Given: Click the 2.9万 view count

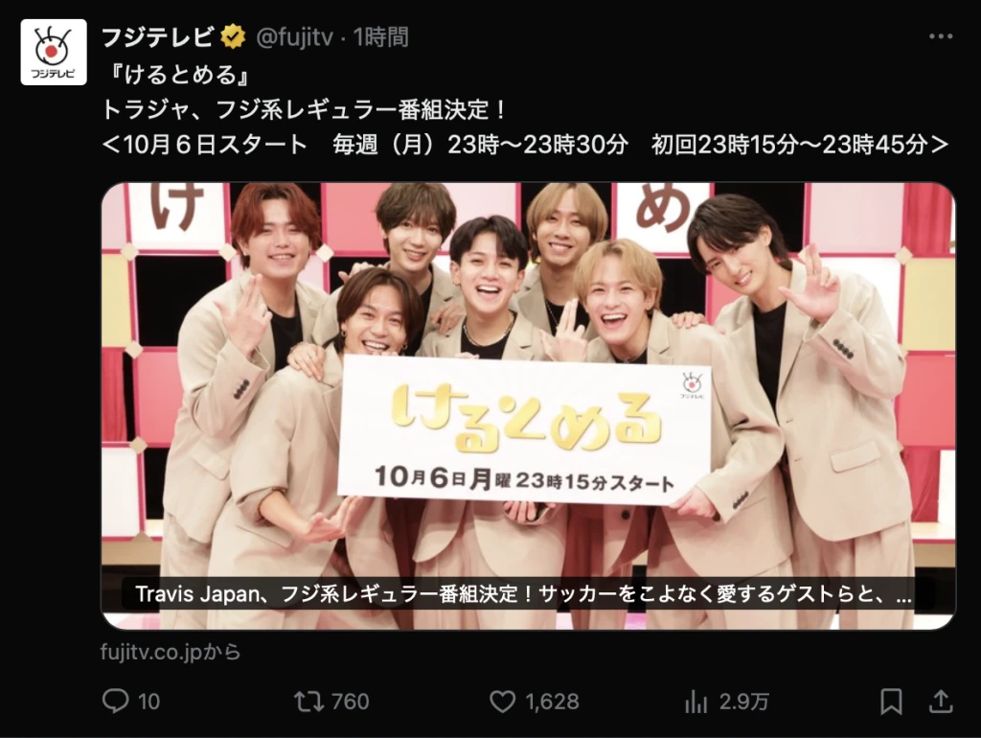Looking at the screenshot, I should [x=743, y=702].
